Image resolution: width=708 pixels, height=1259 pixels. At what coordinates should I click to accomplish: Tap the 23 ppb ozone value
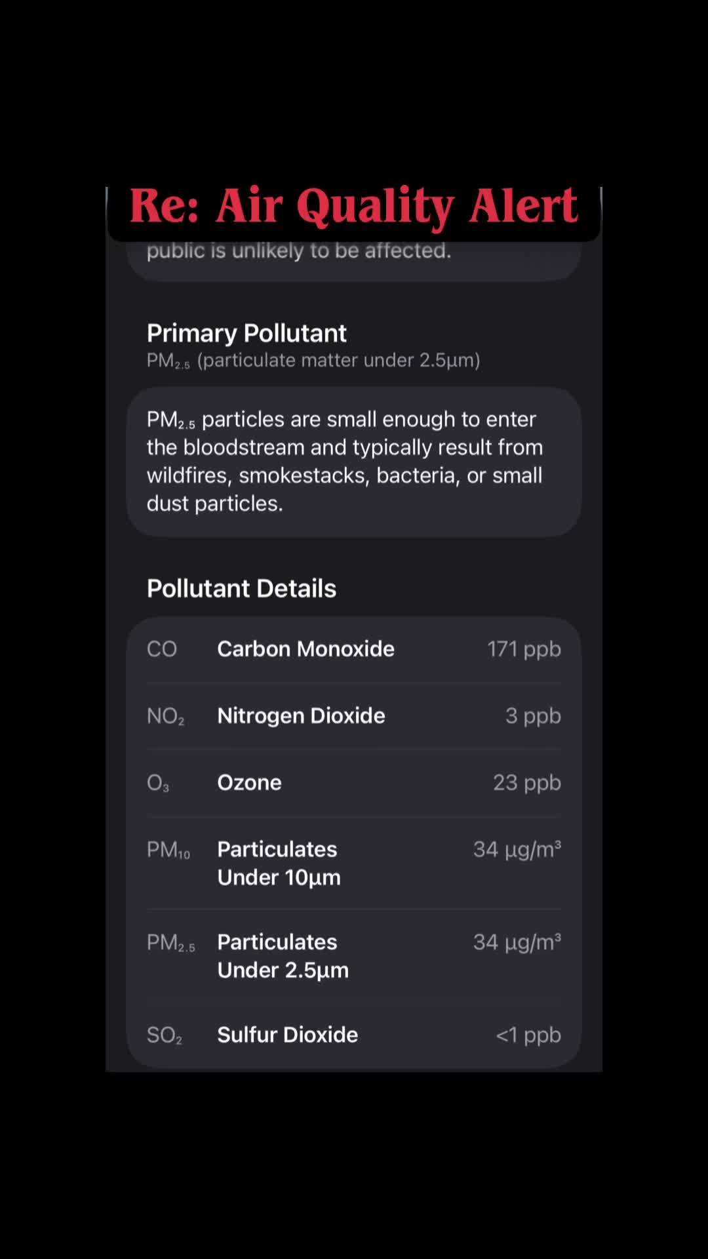click(x=527, y=783)
